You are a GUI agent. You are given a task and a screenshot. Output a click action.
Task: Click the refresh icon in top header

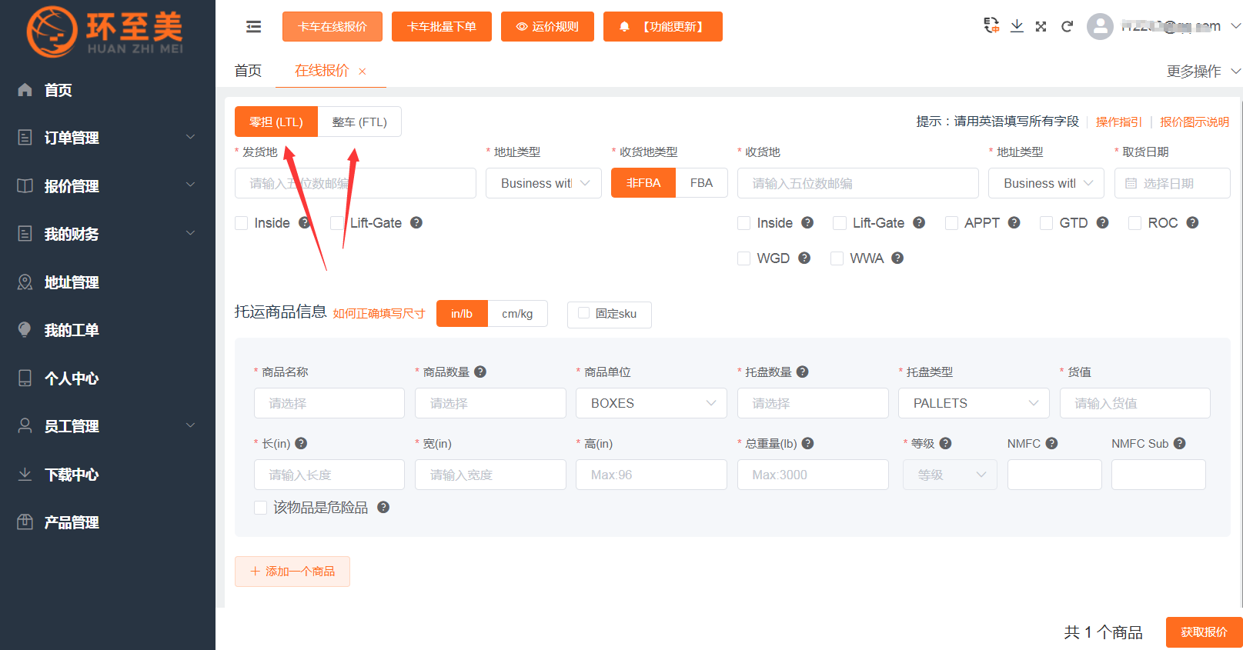click(x=1067, y=26)
